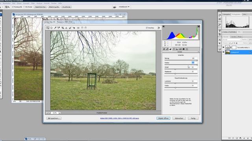Open the layer blend mode dropdown
The image size is (252, 141).
point(232,40)
